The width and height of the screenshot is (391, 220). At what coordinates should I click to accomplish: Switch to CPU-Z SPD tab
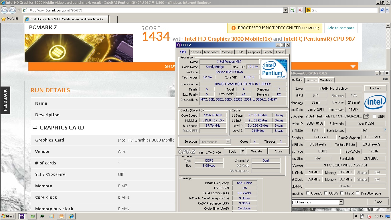click(240, 52)
